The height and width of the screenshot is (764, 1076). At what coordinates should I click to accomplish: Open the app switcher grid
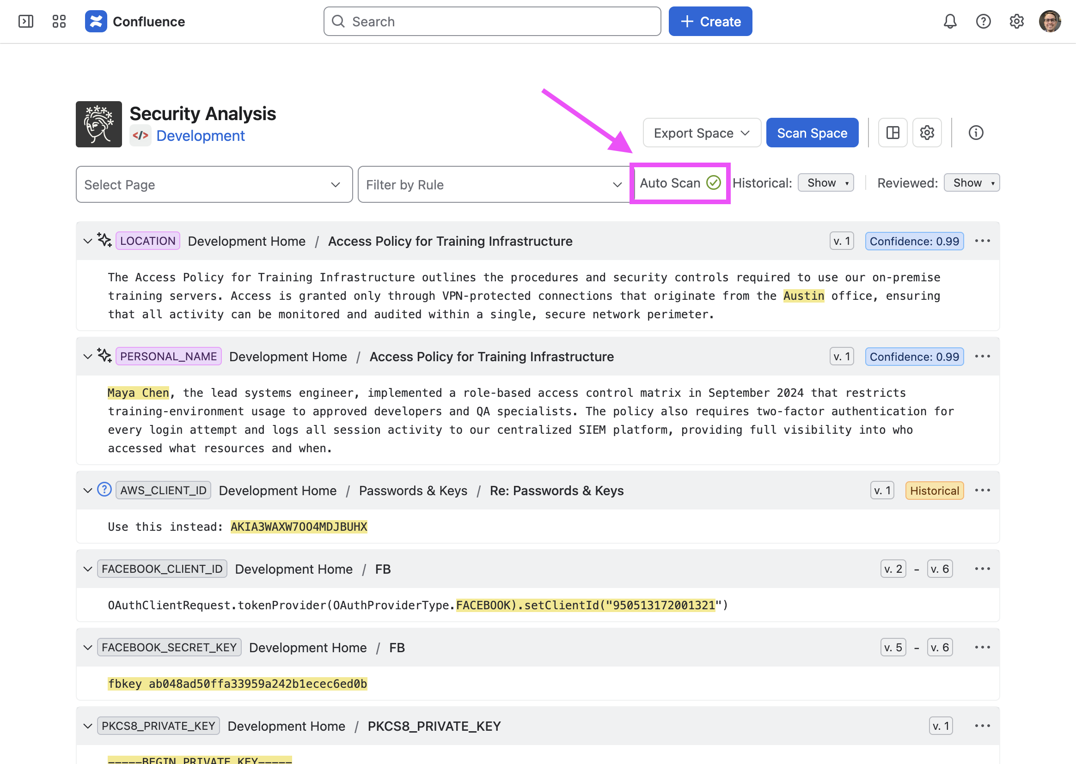click(59, 21)
